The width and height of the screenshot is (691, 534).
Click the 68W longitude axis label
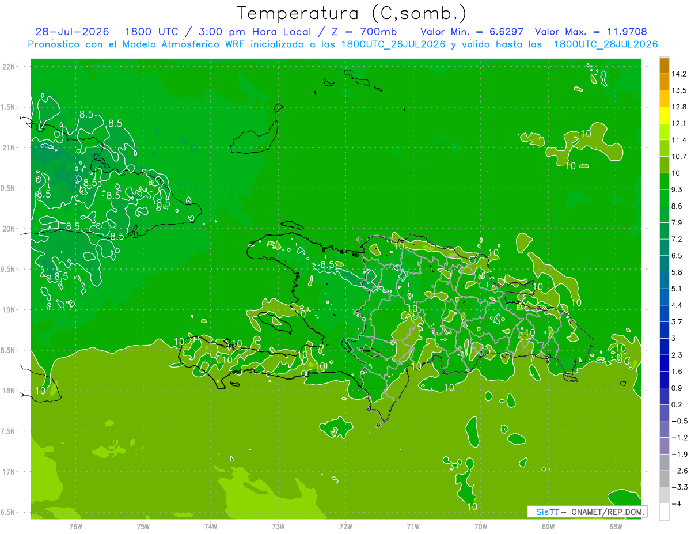click(616, 526)
